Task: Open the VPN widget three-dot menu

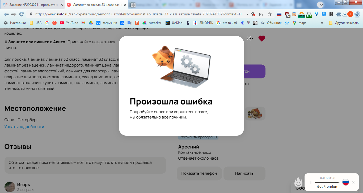Action: pos(311,182)
